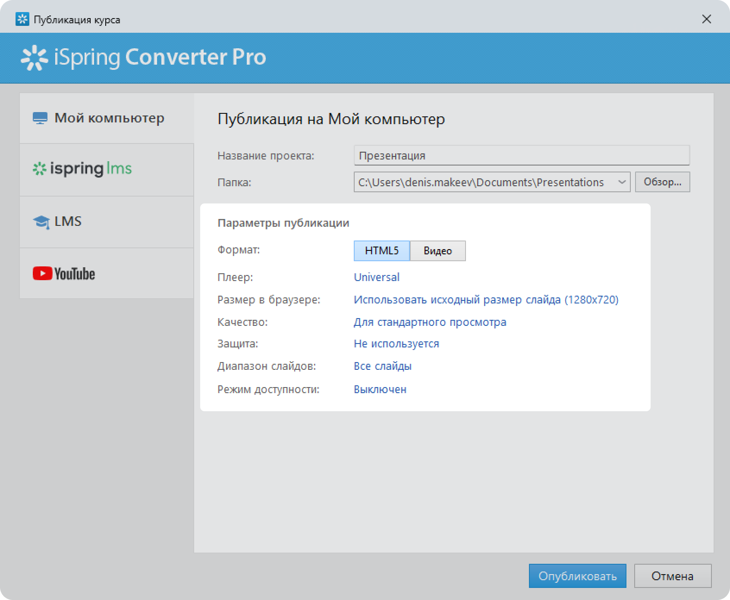Image resolution: width=730 pixels, height=600 pixels.
Task: Click the Качество: label
Action: tap(242, 322)
